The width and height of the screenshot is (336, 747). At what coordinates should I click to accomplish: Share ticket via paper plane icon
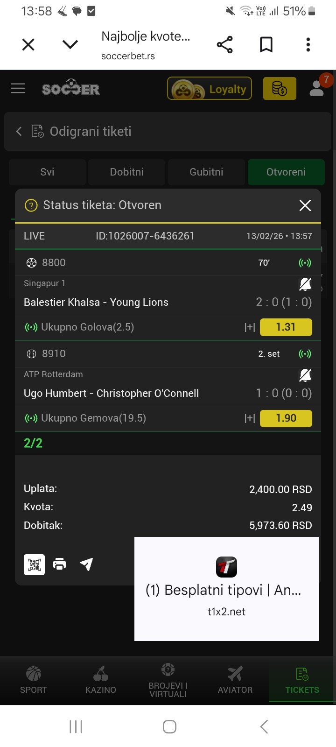pyautogui.click(x=86, y=564)
